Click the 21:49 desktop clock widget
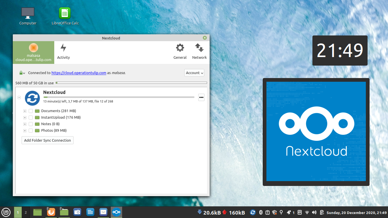This screenshot has width=388, height=218. tap(340, 51)
